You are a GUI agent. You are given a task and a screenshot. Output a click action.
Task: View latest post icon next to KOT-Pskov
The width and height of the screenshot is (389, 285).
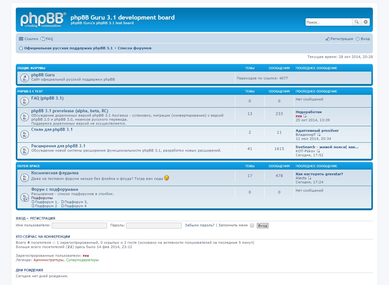(x=318, y=151)
